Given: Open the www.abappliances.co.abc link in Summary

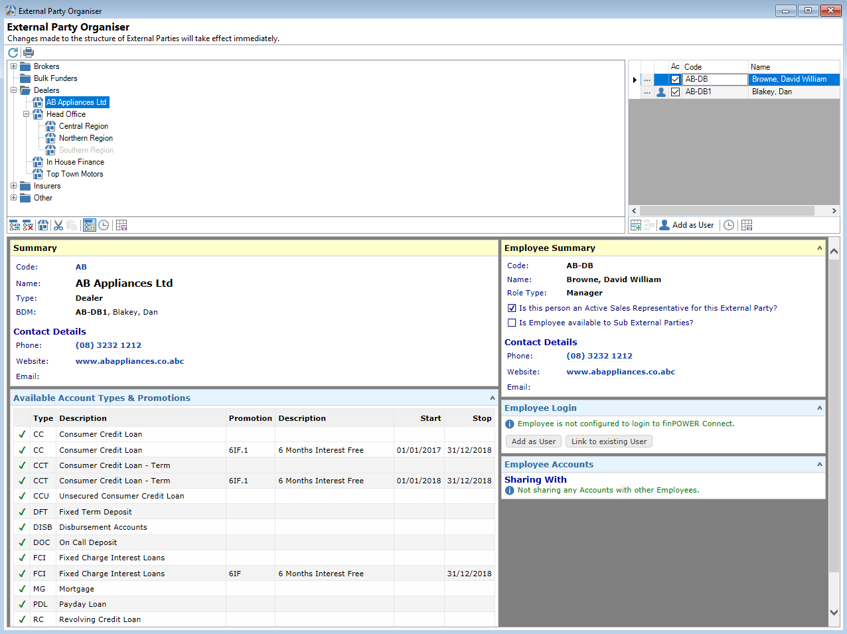Looking at the screenshot, I should point(129,361).
